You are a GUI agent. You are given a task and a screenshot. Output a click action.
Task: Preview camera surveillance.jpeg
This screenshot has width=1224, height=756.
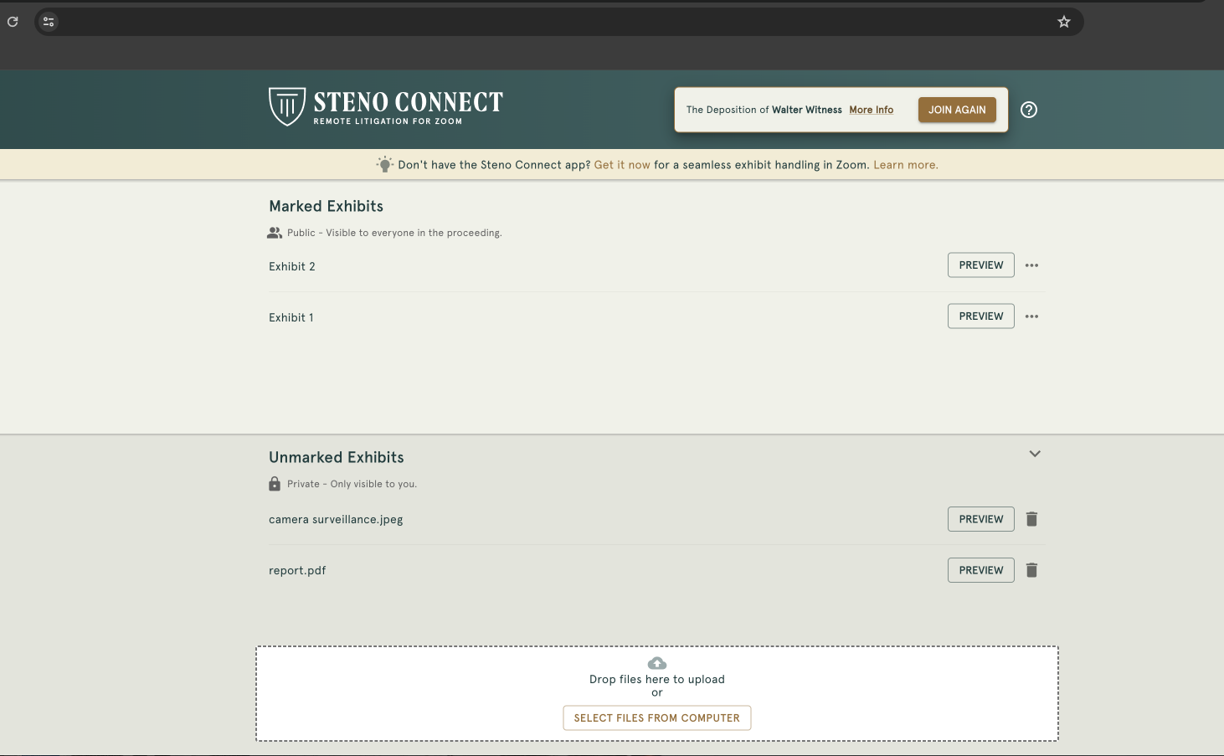click(x=980, y=519)
